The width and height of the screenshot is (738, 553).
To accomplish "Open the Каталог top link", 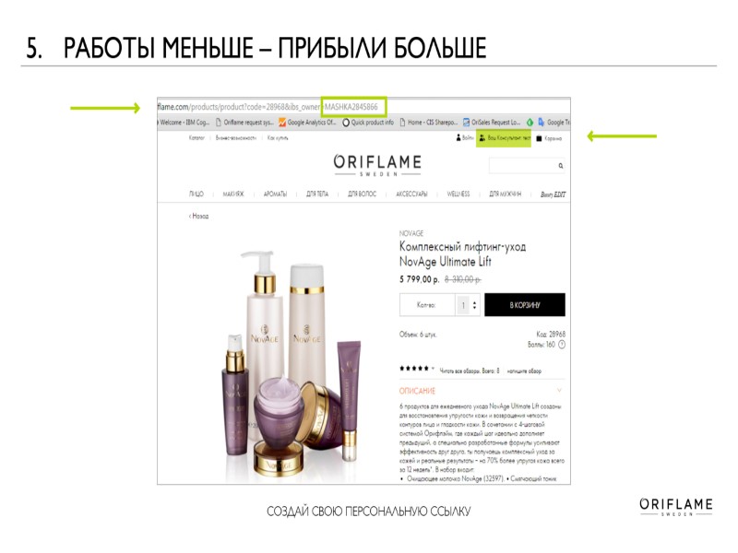I will pos(196,137).
